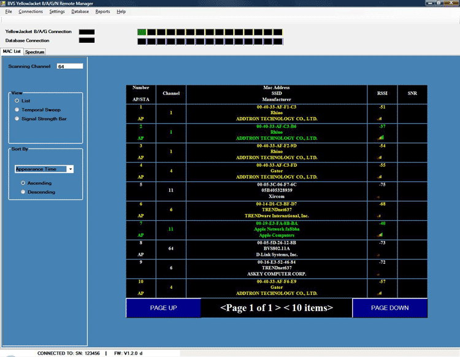
Task: Click the PAGE DOWN button
Action: click(x=390, y=308)
